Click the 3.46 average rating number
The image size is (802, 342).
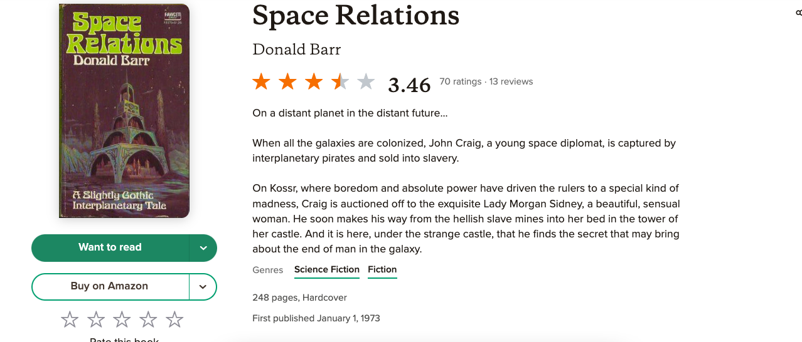[x=409, y=85]
